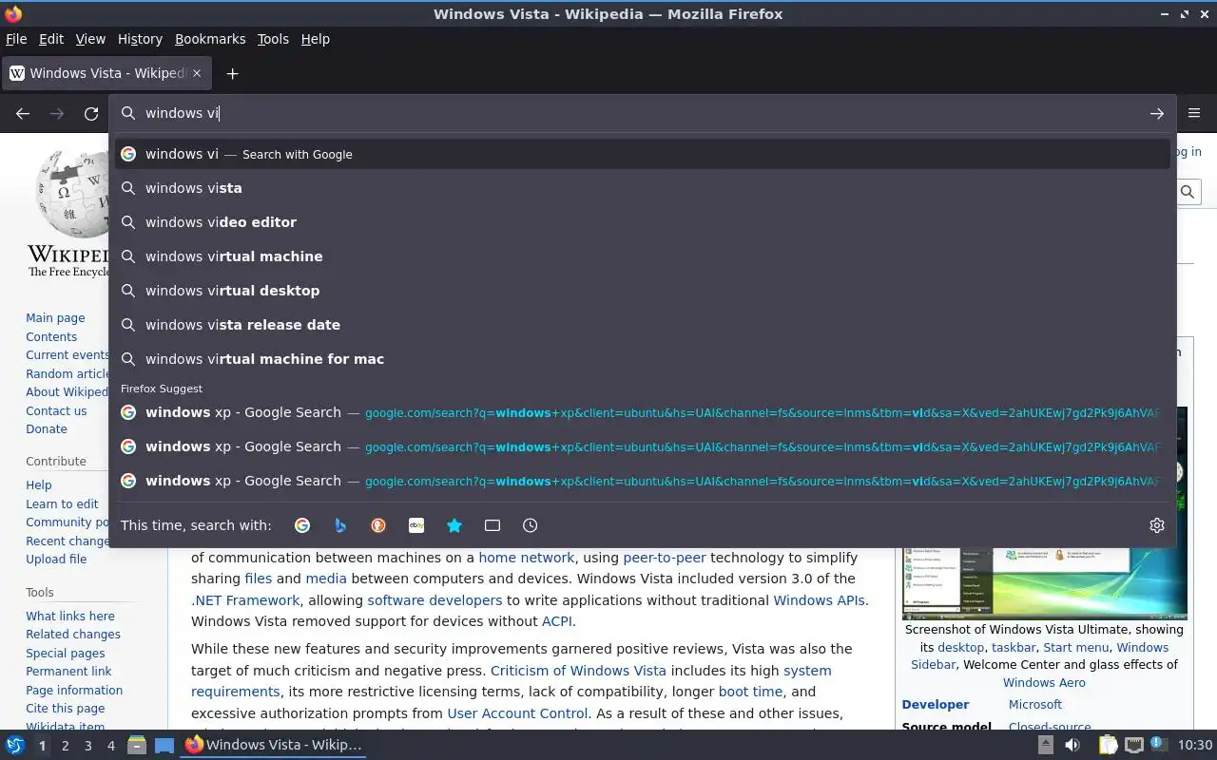Choose the 'windows vista' suggestion
The height and width of the screenshot is (760, 1217).
coord(643,188)
